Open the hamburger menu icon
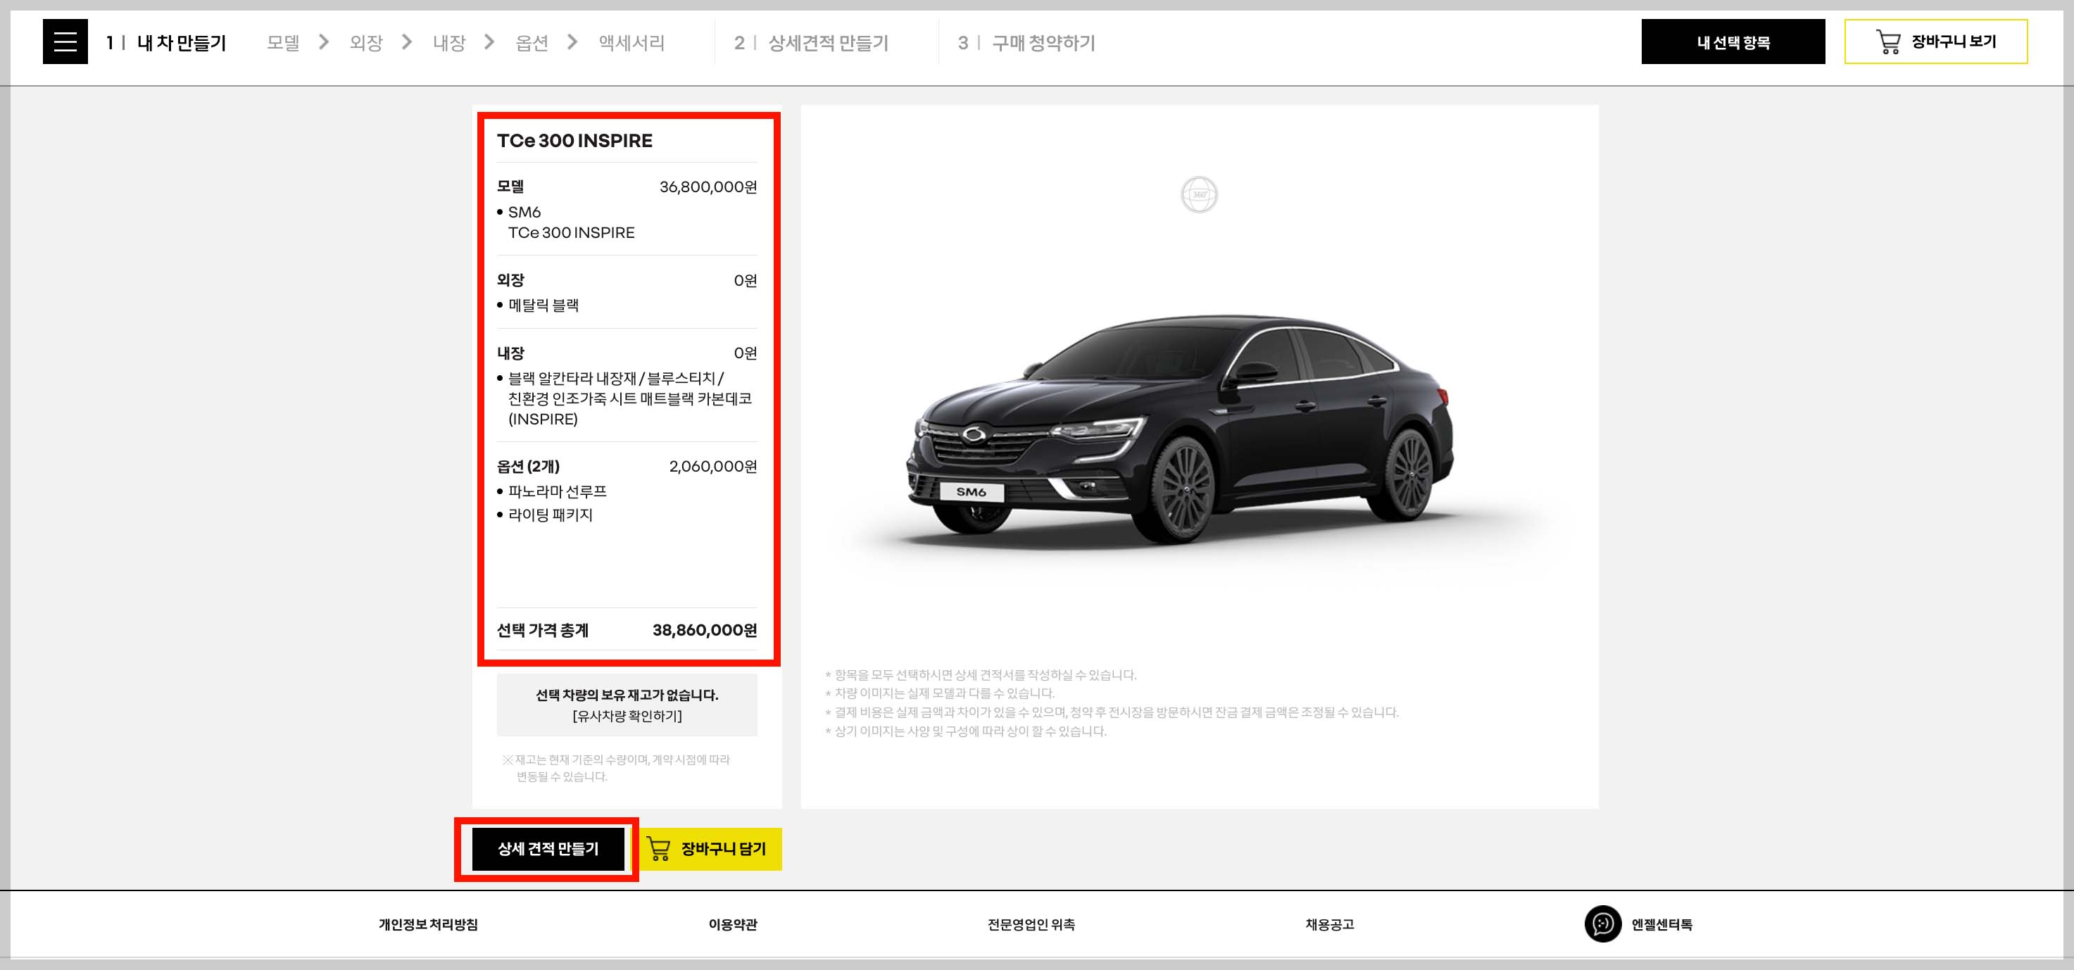This screenshot has width=2074, height=970. coord(65,42)
